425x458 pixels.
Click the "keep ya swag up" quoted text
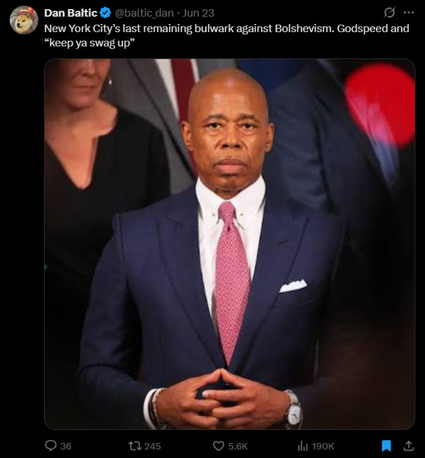pyautogui.click(x=89, y=43)
